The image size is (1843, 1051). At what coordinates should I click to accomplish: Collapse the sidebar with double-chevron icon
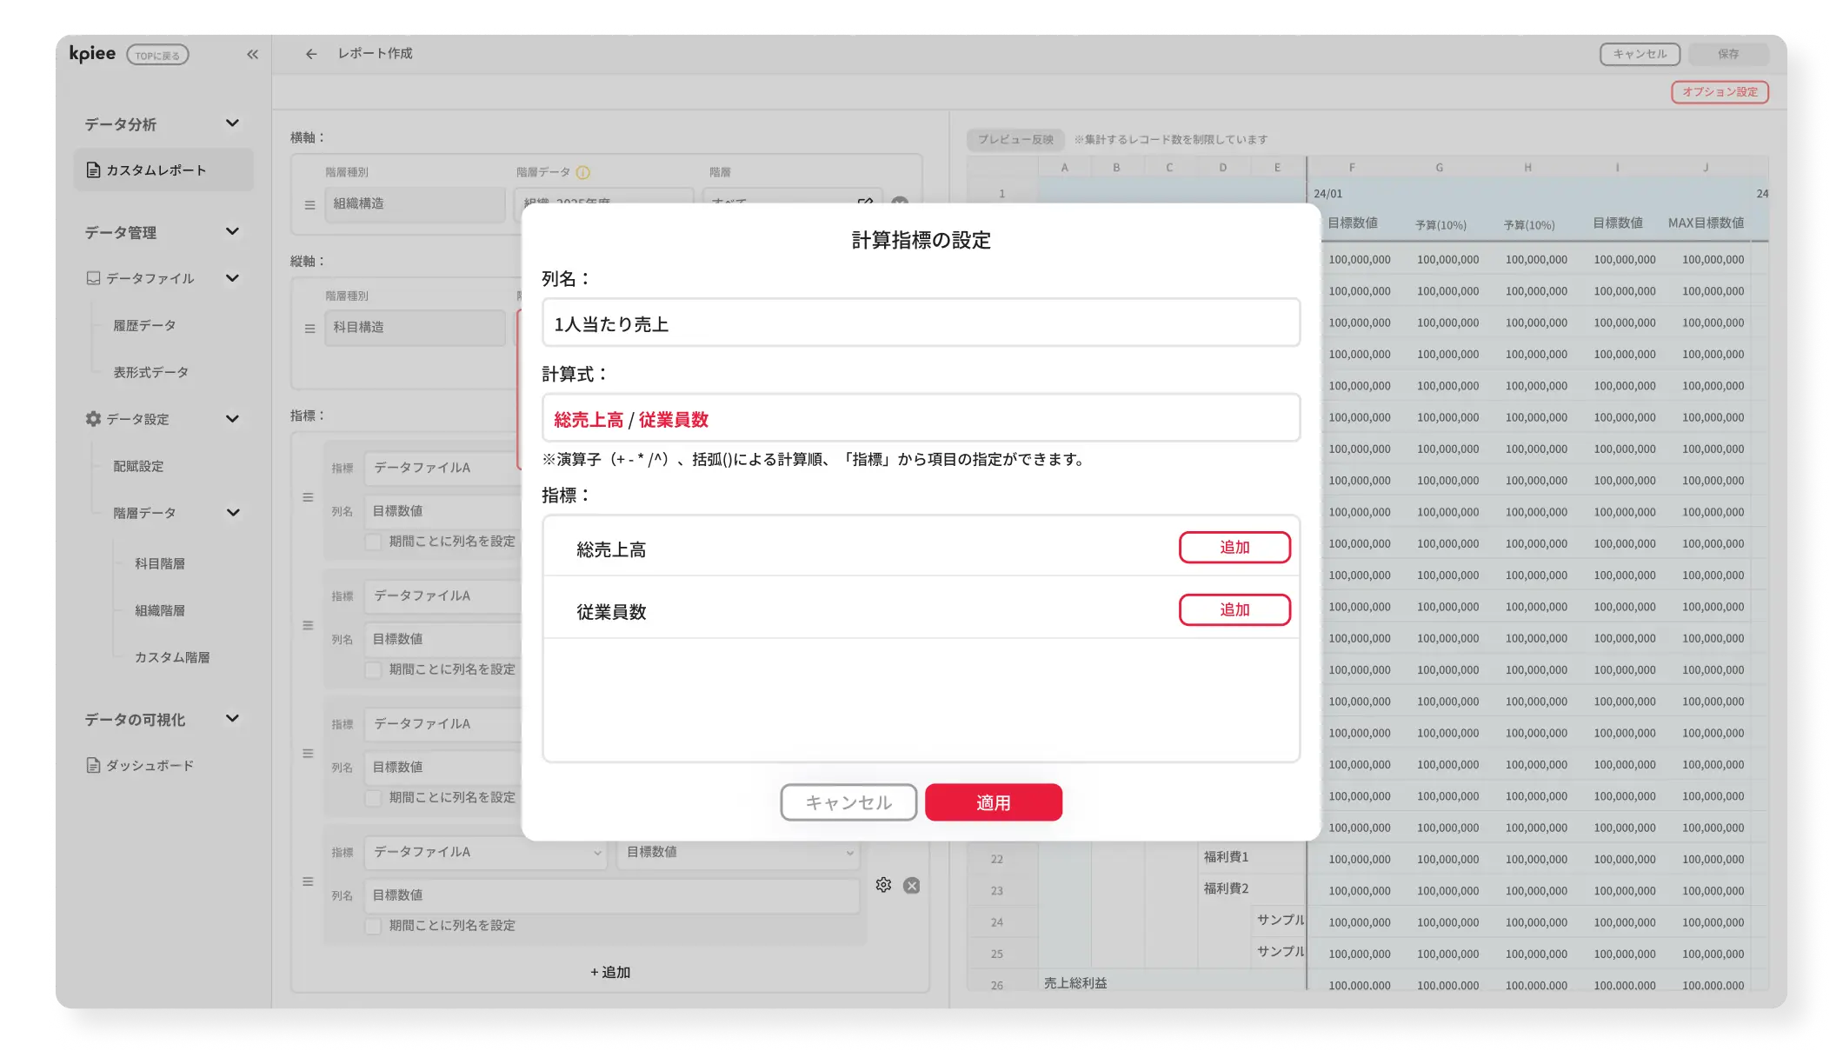(x=252, y=55)
